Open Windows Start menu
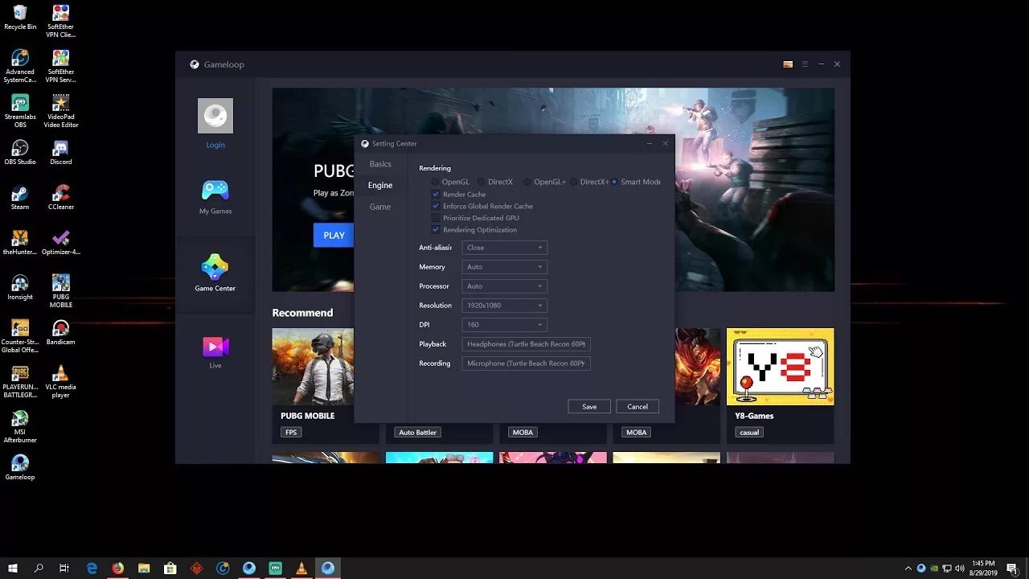1029x579 pixels. pyautogui.click(x=13, y=568)
